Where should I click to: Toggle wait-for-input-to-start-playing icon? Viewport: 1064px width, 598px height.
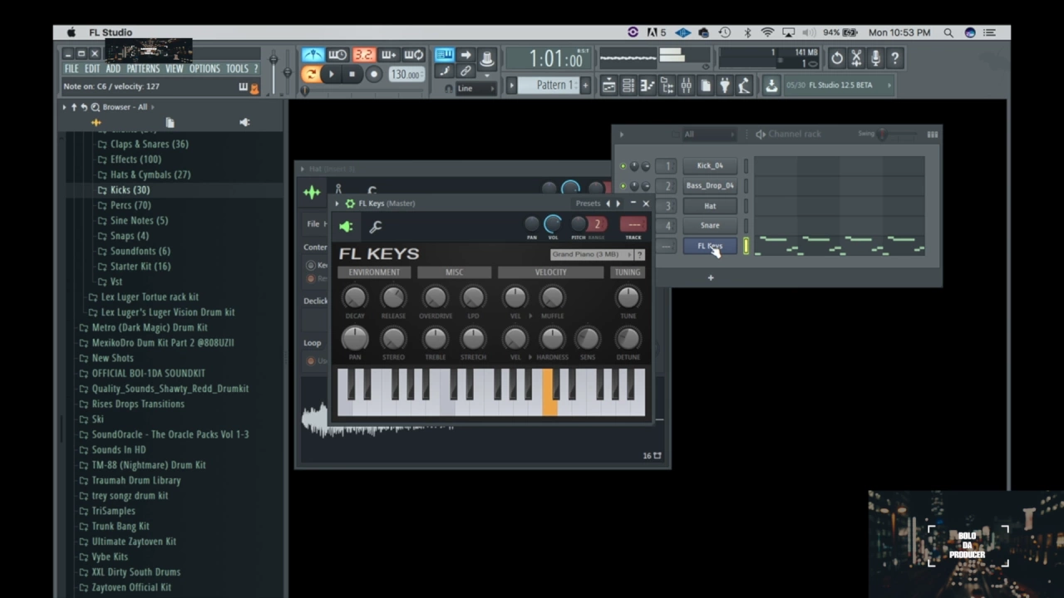click(x=337, y=55)
